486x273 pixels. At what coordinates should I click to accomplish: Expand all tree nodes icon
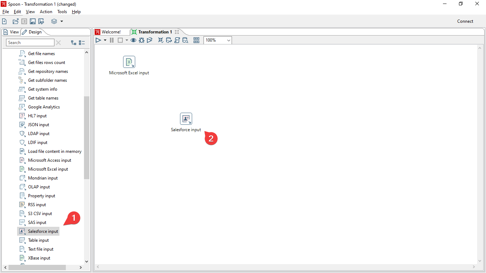pos(74,43)
